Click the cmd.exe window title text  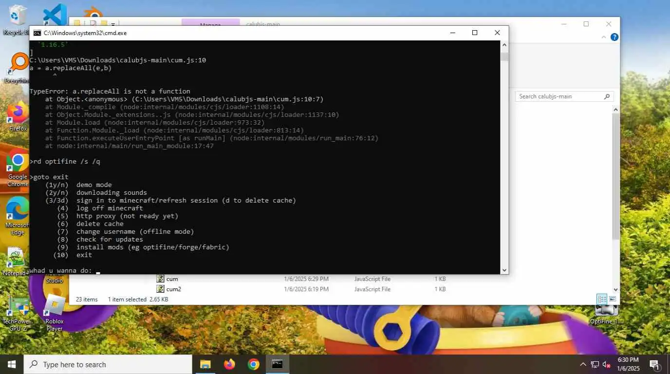[85, 33]
